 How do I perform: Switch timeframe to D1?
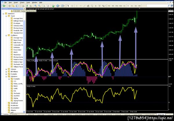(132, 6)
